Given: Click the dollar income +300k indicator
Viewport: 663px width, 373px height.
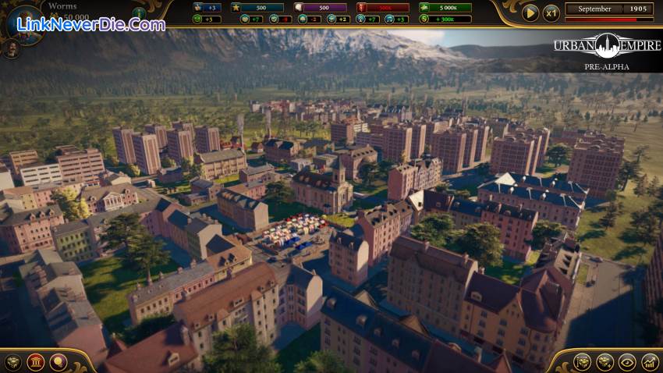Looking at the screenshot, I should pyautogui.click(x=445, y=19).
